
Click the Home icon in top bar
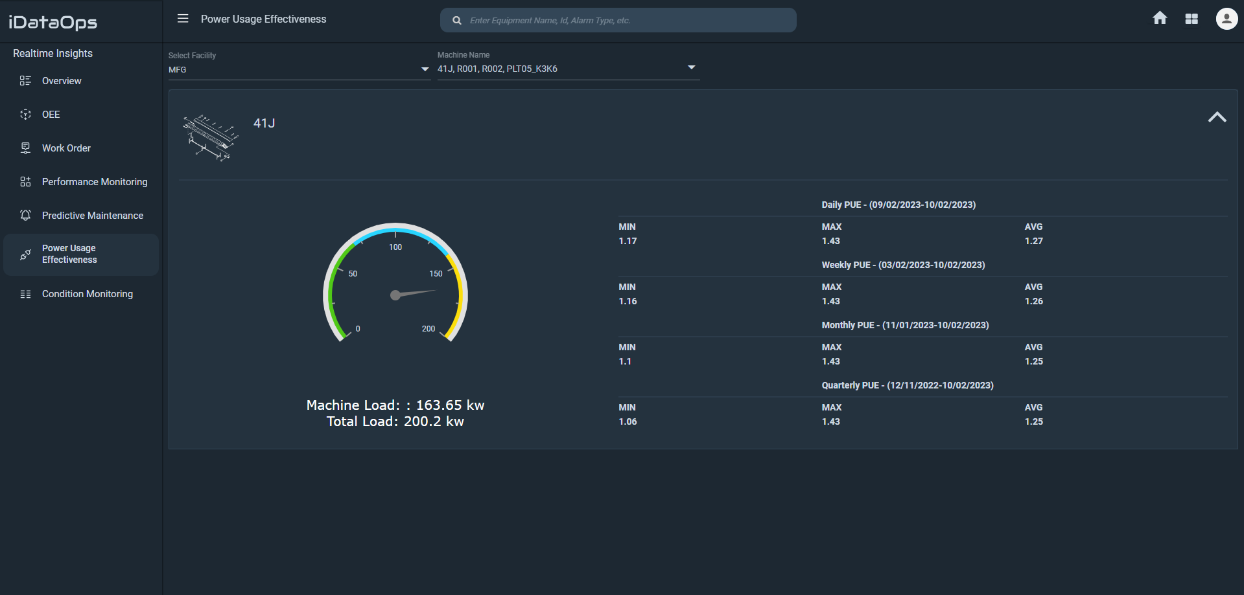click(x=1160, y=18)
